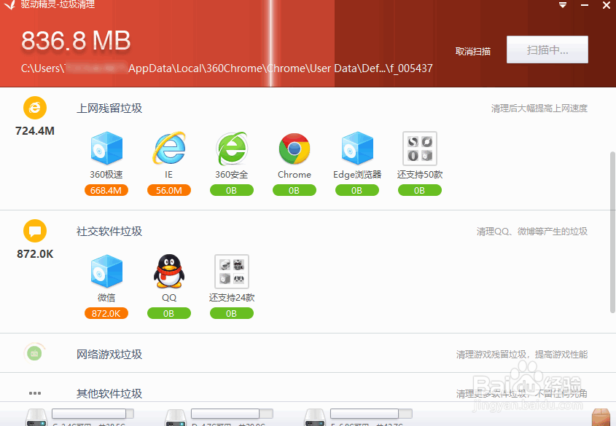The image size is (616, 426).
Task: Click the 网络游戏垃圾 game category icon
Action: (x=34, y=352)
